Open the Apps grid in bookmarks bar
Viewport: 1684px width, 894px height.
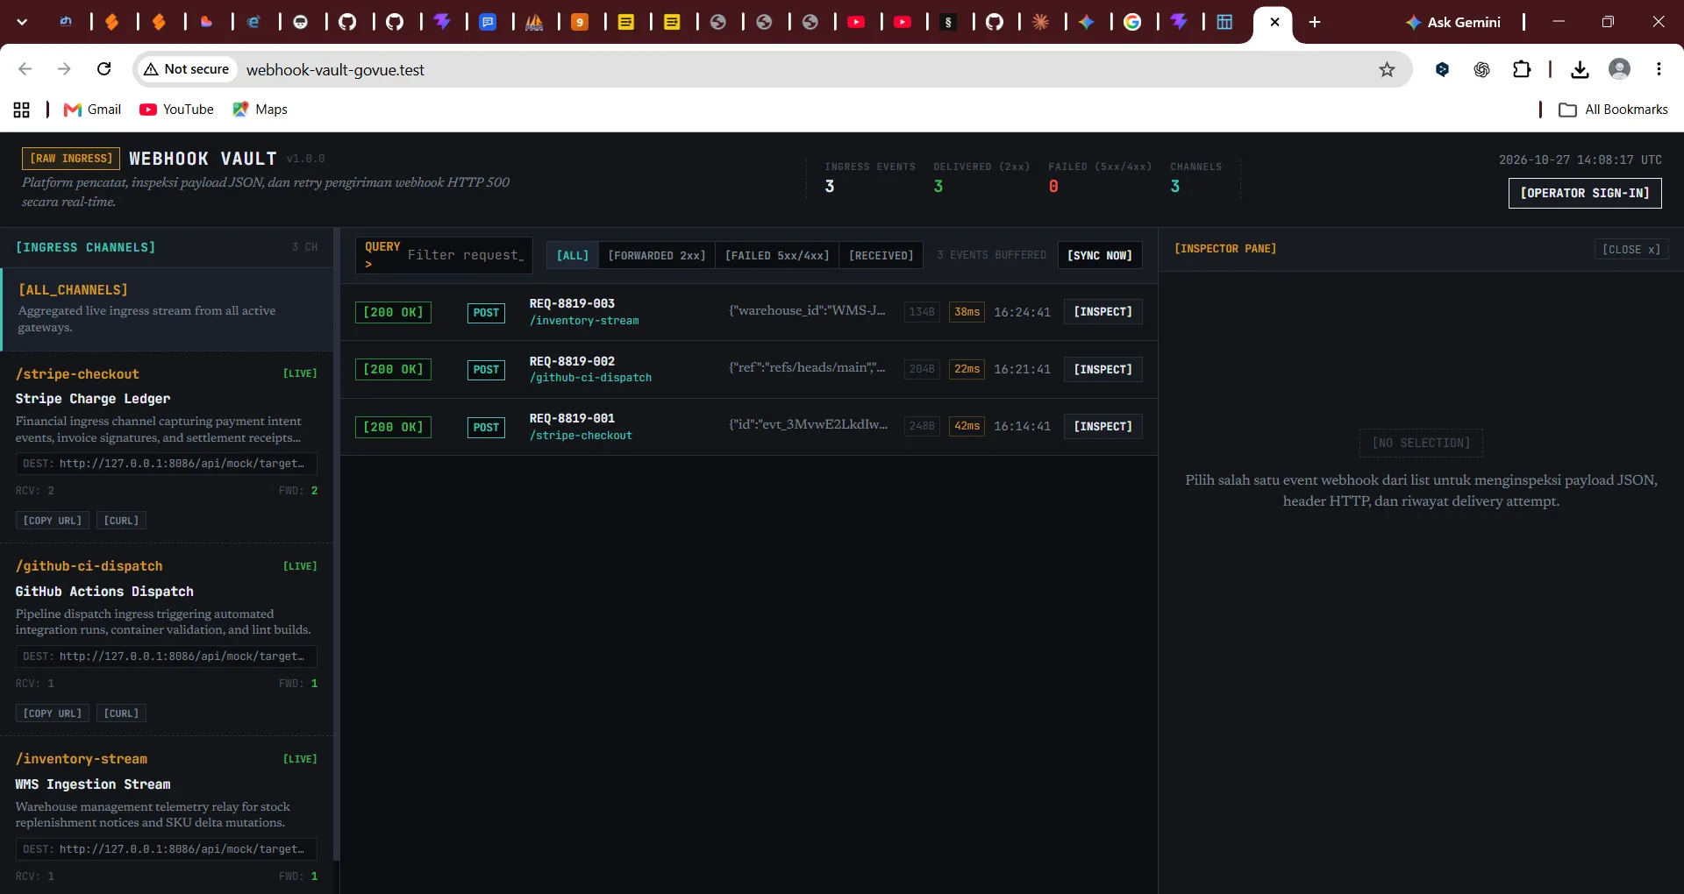click(x=22, y=110)
